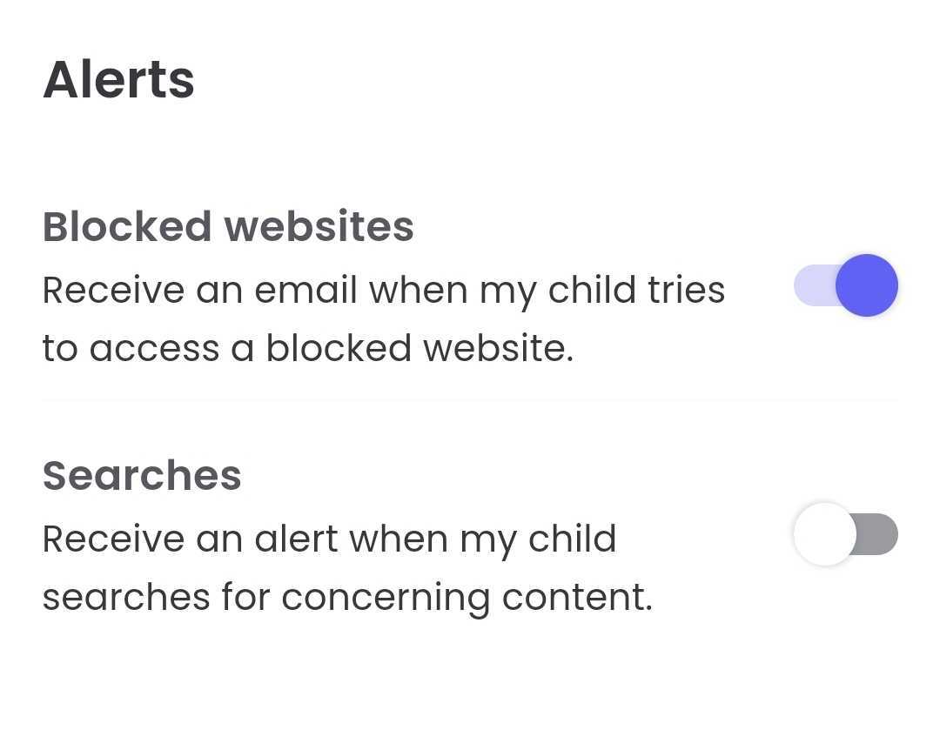940x750 pixels.
Task: Click the white Searches switch knob
Action: [x=824, y=534]
